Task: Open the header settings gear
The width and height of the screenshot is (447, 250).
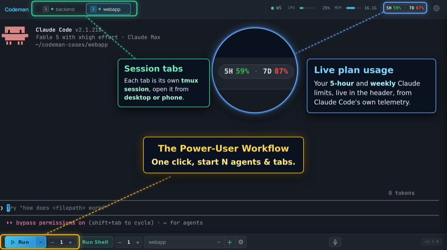Action: pyautogui.click(x=436, y=8)
